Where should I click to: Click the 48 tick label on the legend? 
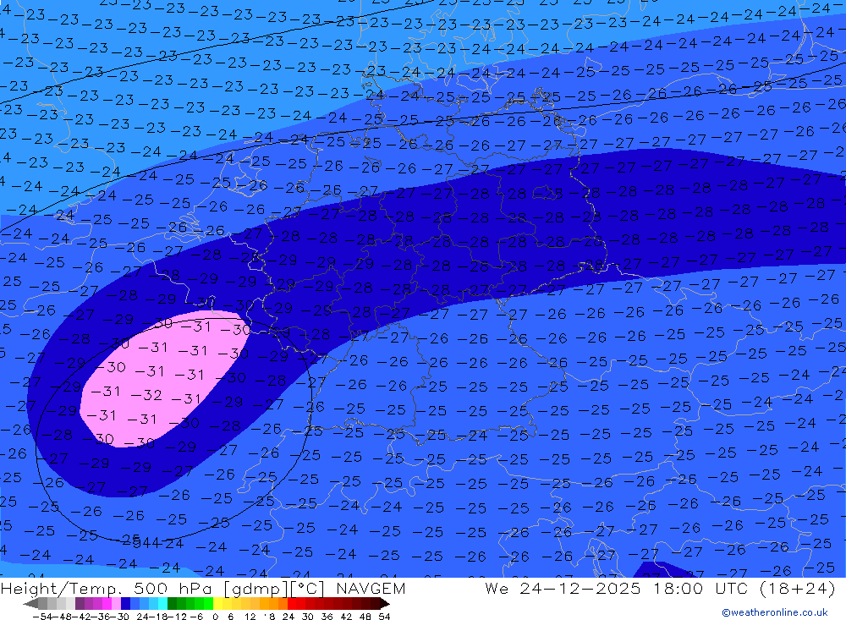tap(365, 617)
